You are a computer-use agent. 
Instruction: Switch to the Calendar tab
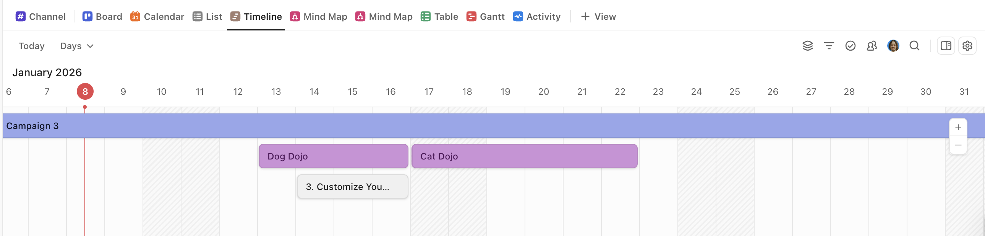157,16
